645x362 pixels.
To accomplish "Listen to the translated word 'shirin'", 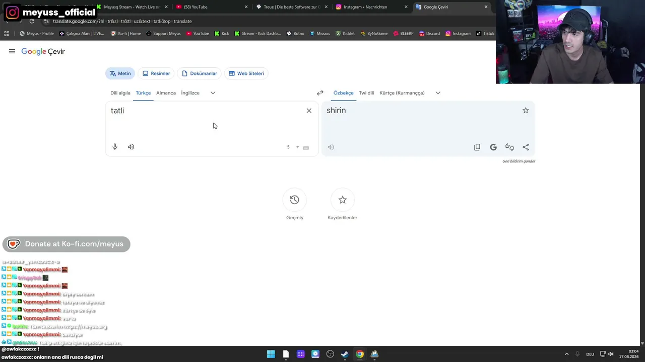I will click(x=331, y=147).
